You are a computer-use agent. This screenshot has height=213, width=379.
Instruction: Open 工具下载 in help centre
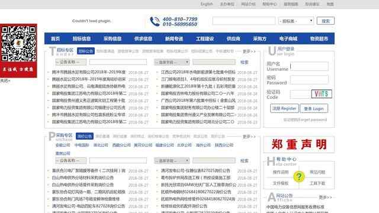[x=317, y=183]
